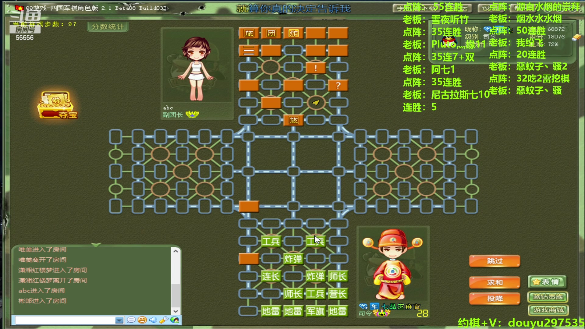Select the 地雷 piece immediately left of 军旗
Viewport: 585px width, 329px height.
click(x=293, y=311)
